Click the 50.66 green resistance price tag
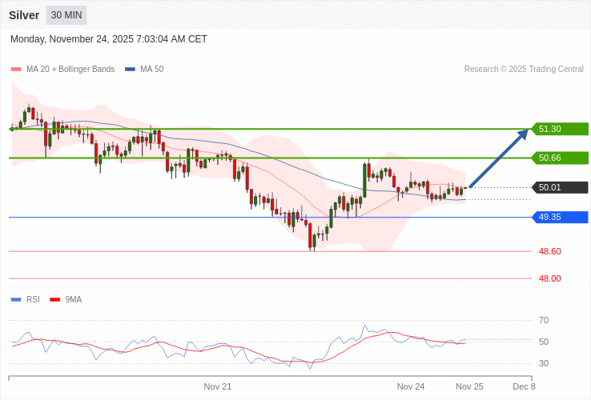The width and height of the screenshot is (591, 400). [560, 158]
